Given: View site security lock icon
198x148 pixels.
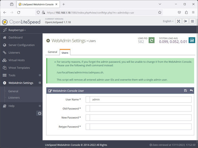Looking at the screenshot, I should click(x=43, y=12).
